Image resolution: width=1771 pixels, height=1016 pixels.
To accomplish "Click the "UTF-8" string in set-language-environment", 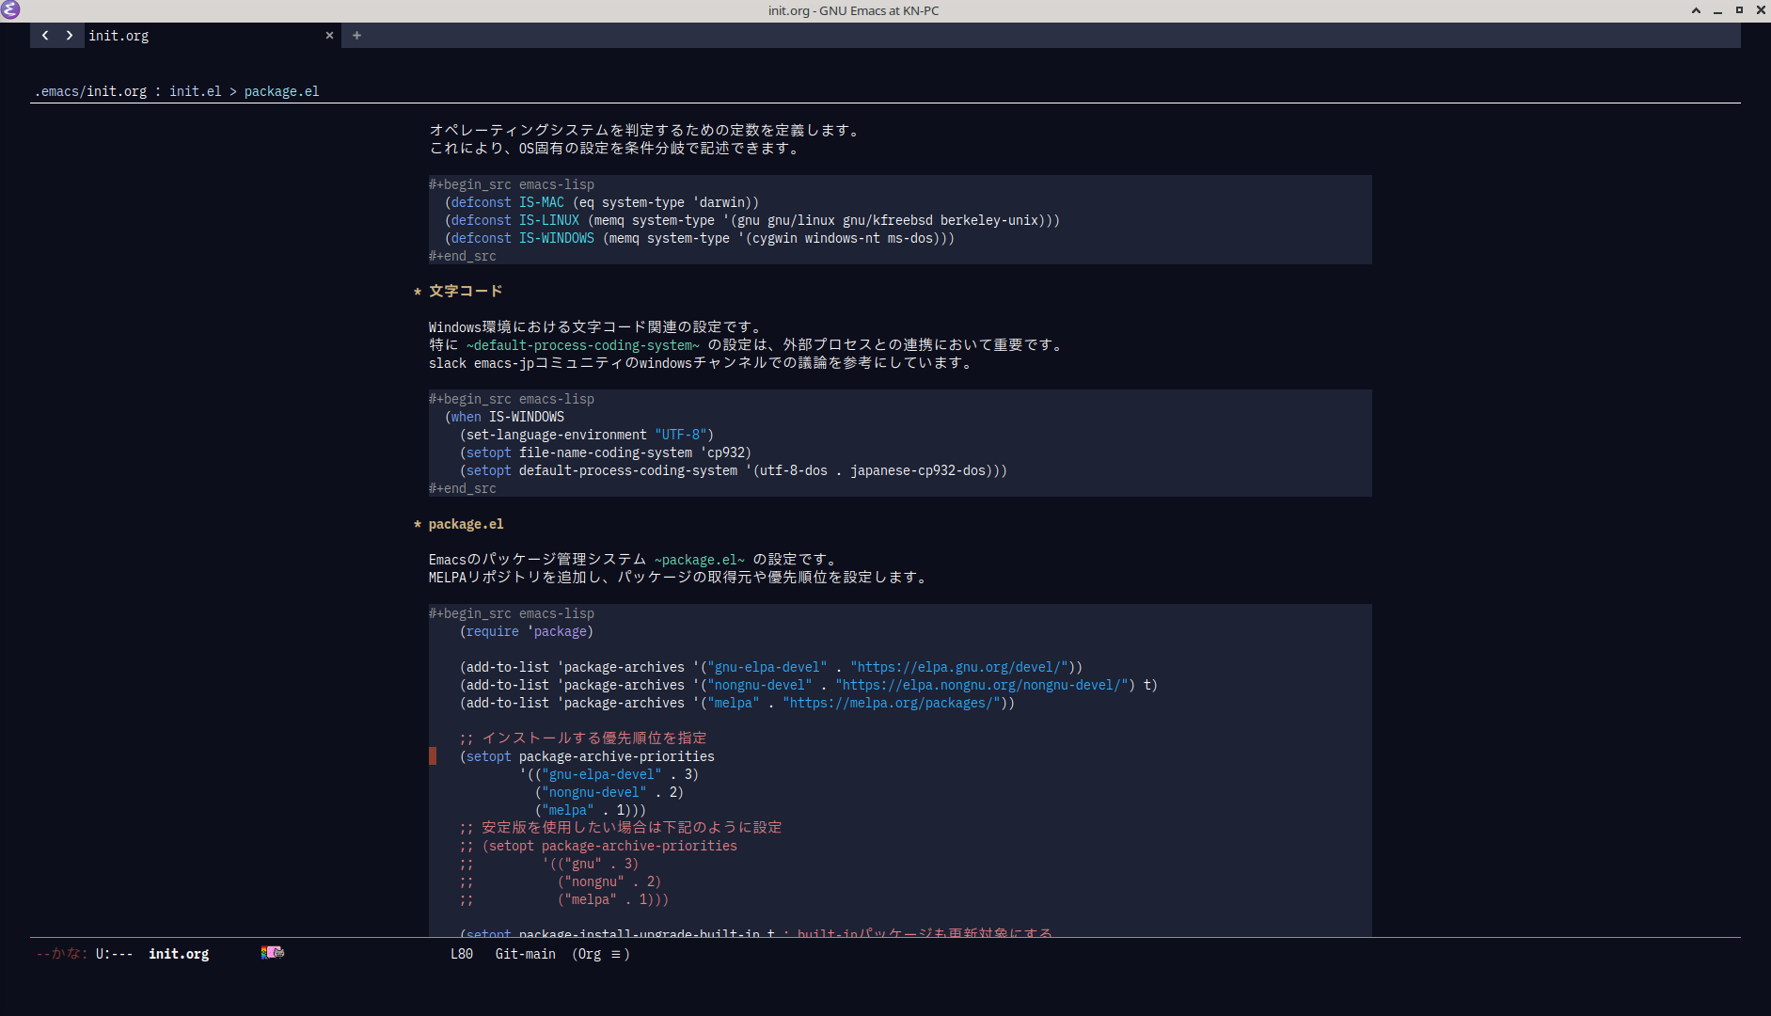I will (x=681, y=436).
